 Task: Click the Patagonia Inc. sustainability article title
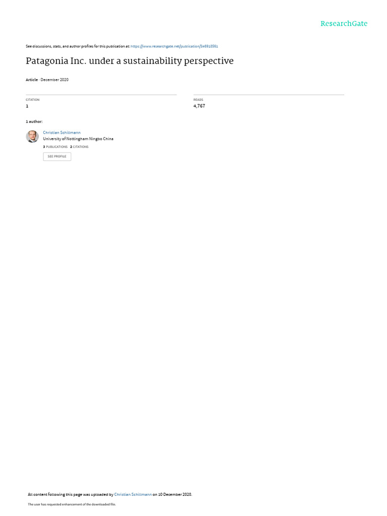130,61
